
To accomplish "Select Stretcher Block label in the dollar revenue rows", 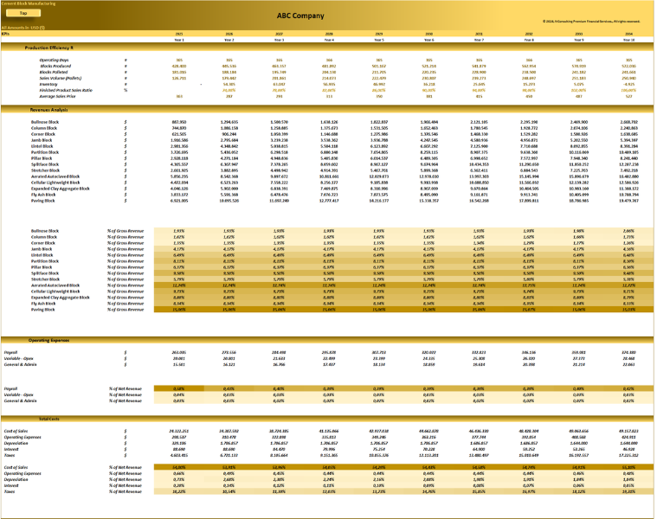I will (45, 170).
